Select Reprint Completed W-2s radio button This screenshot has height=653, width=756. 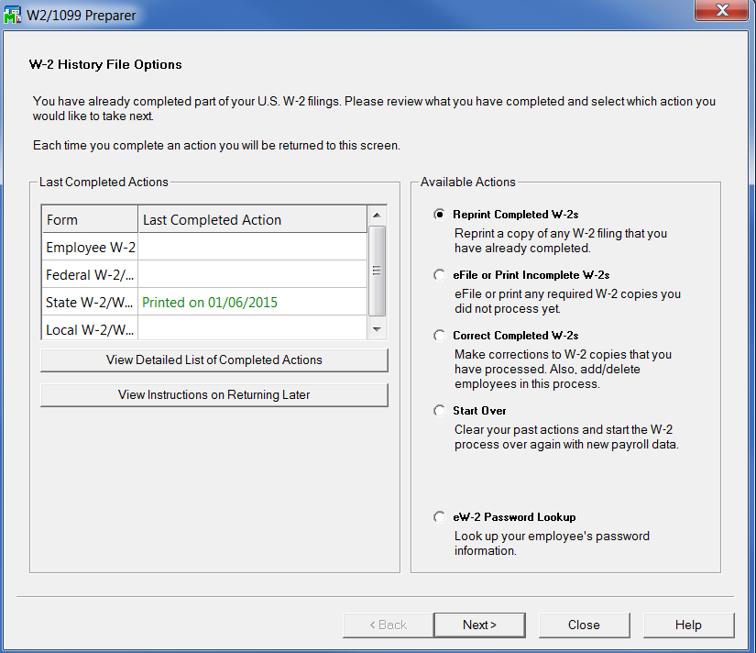441,215
